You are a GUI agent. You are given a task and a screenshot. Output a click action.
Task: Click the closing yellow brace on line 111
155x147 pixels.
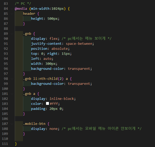[16, 144]
